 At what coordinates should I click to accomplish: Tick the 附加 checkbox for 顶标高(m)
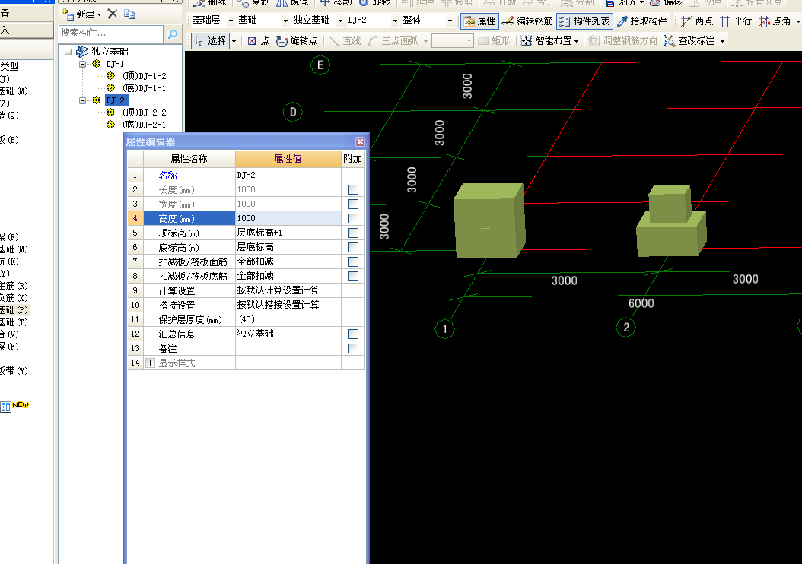(x=353, y=233)
